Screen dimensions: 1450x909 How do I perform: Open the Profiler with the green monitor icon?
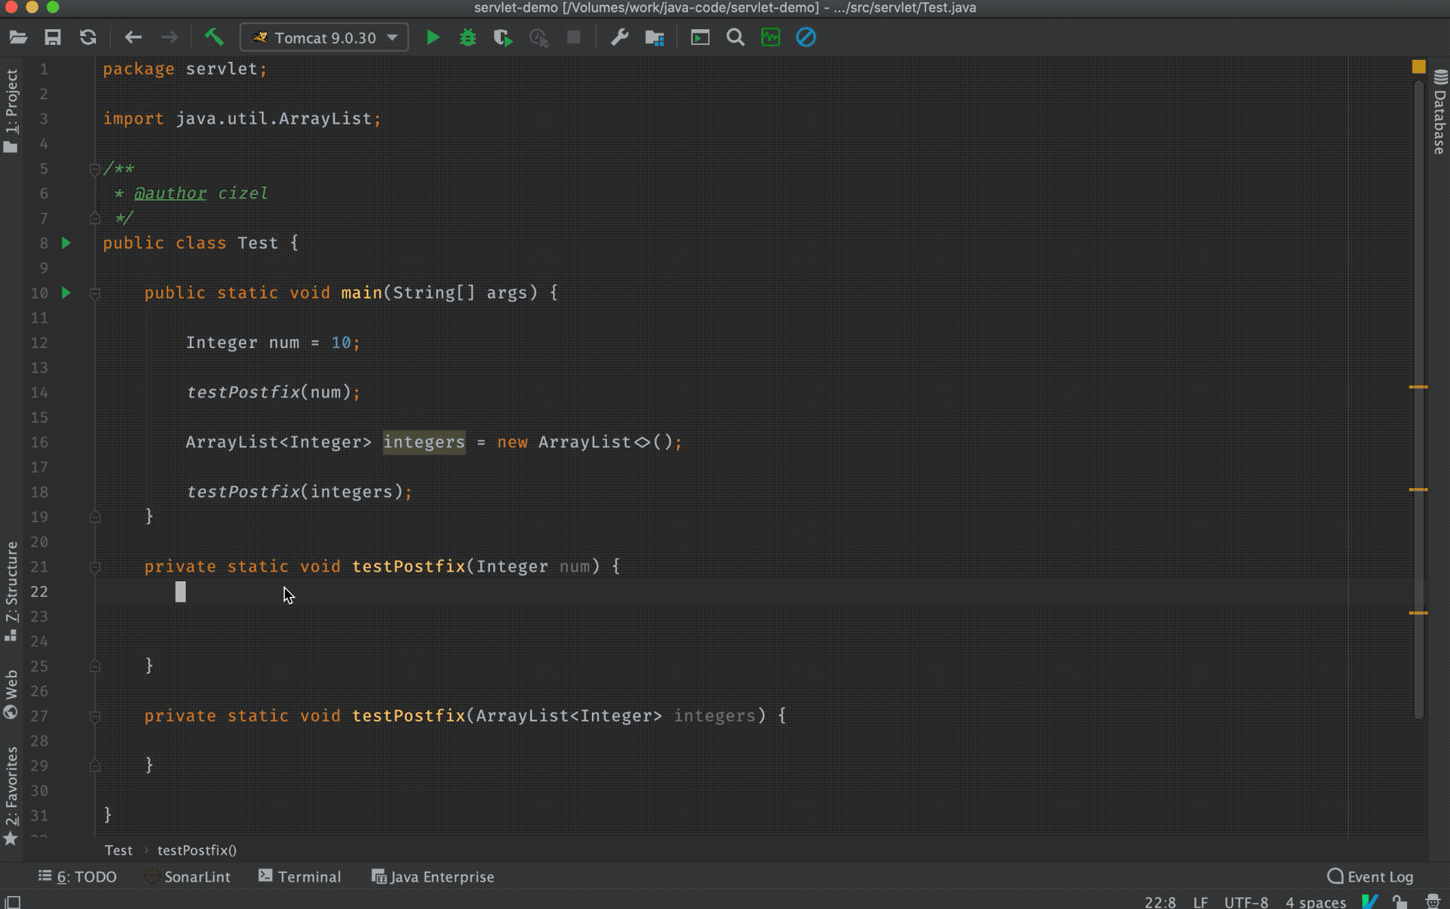coord(770,37)
